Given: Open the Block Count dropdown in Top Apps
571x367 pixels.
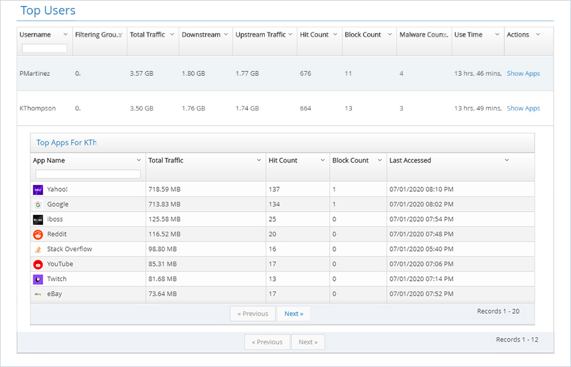Looking at the screenshot, I should [x=380, y=160].
